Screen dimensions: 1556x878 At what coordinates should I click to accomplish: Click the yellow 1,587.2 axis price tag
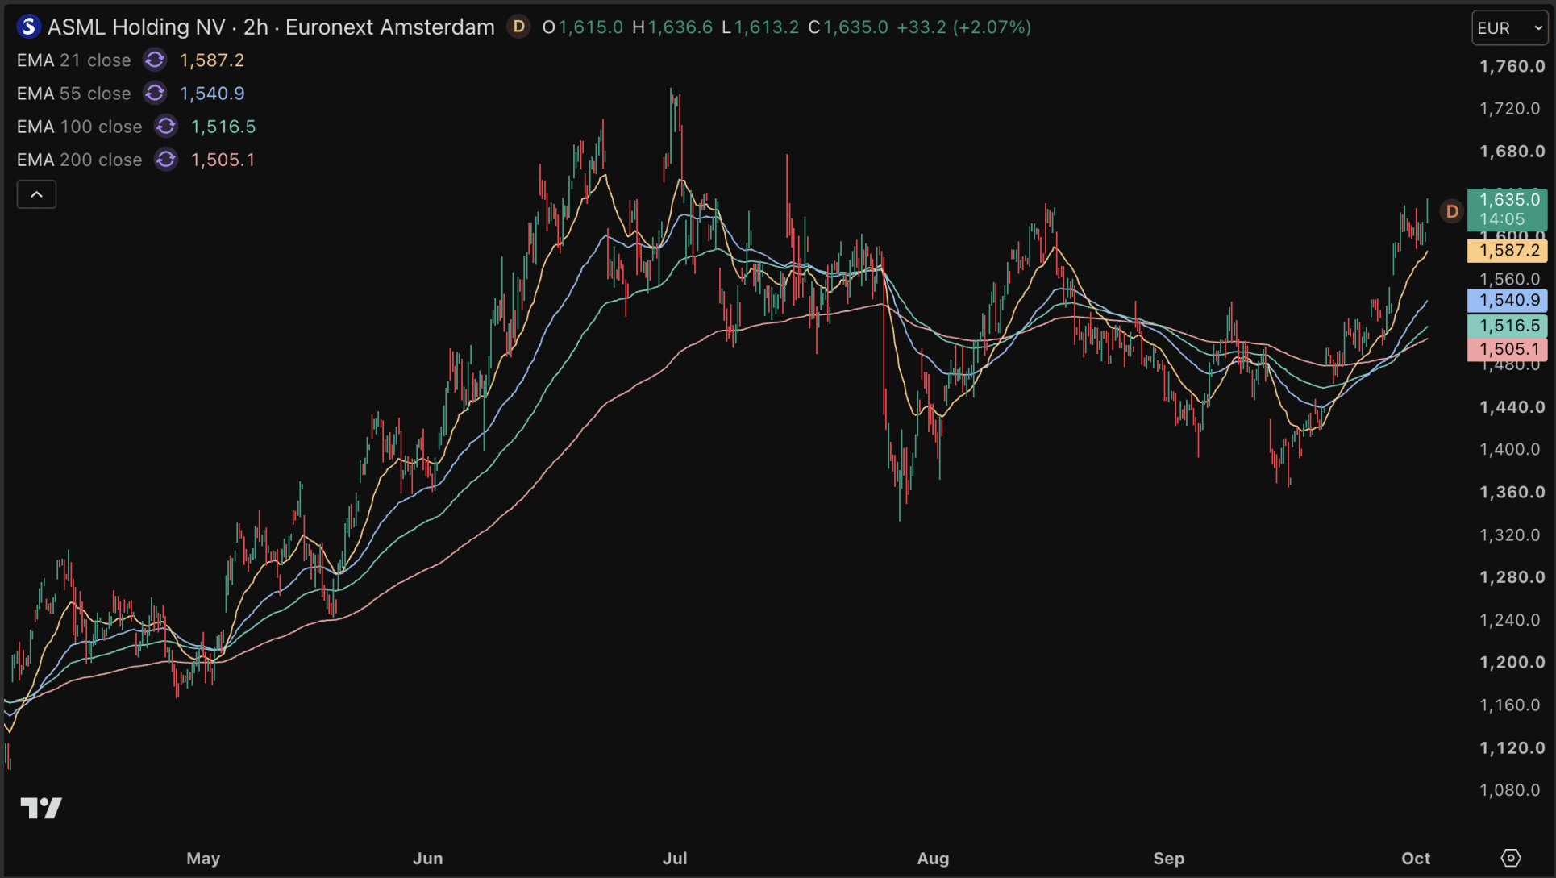(x=1508, y=251)
